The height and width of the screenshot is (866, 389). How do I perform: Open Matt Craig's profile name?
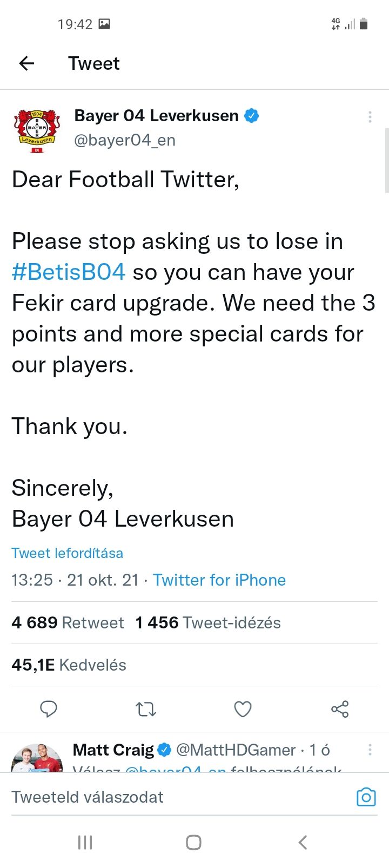[x=113, y=750]
